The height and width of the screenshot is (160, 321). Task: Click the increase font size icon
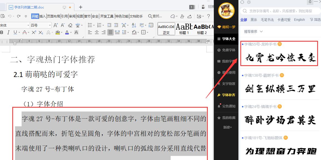coord(56,25)
